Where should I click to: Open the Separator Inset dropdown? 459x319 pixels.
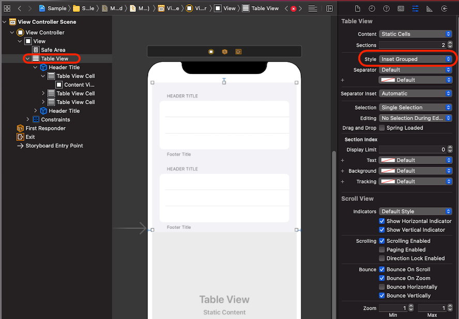(416, 94)
